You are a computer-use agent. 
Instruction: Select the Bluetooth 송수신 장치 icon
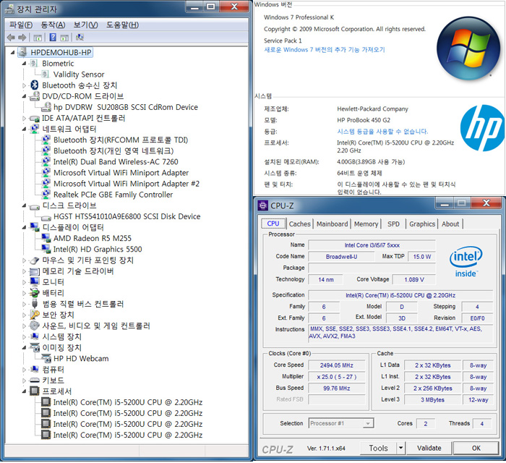[x=35, y=85]
